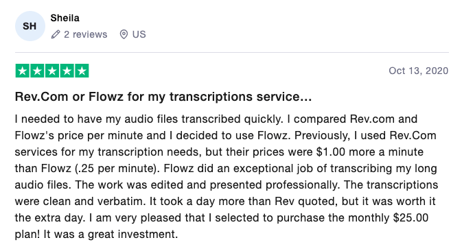Image resolution: width=462 pixels, height=251 pixels.
Task: Click the $25.00 amount in the review
Action: coord(411,218)
